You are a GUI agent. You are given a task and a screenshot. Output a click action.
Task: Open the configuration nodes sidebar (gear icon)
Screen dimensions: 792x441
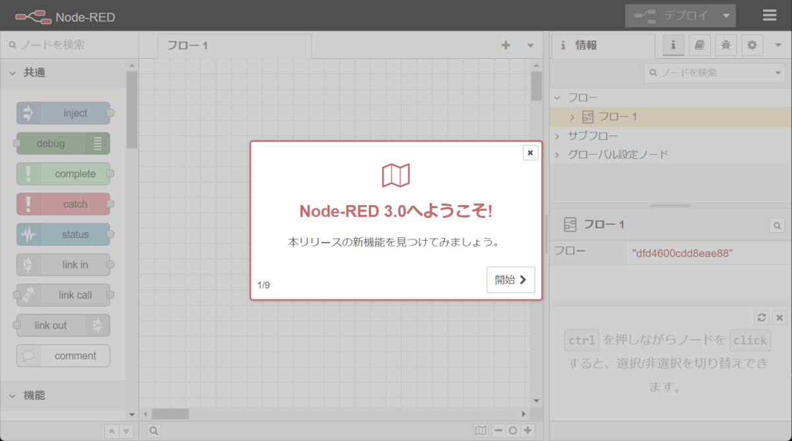click(752, 45)
